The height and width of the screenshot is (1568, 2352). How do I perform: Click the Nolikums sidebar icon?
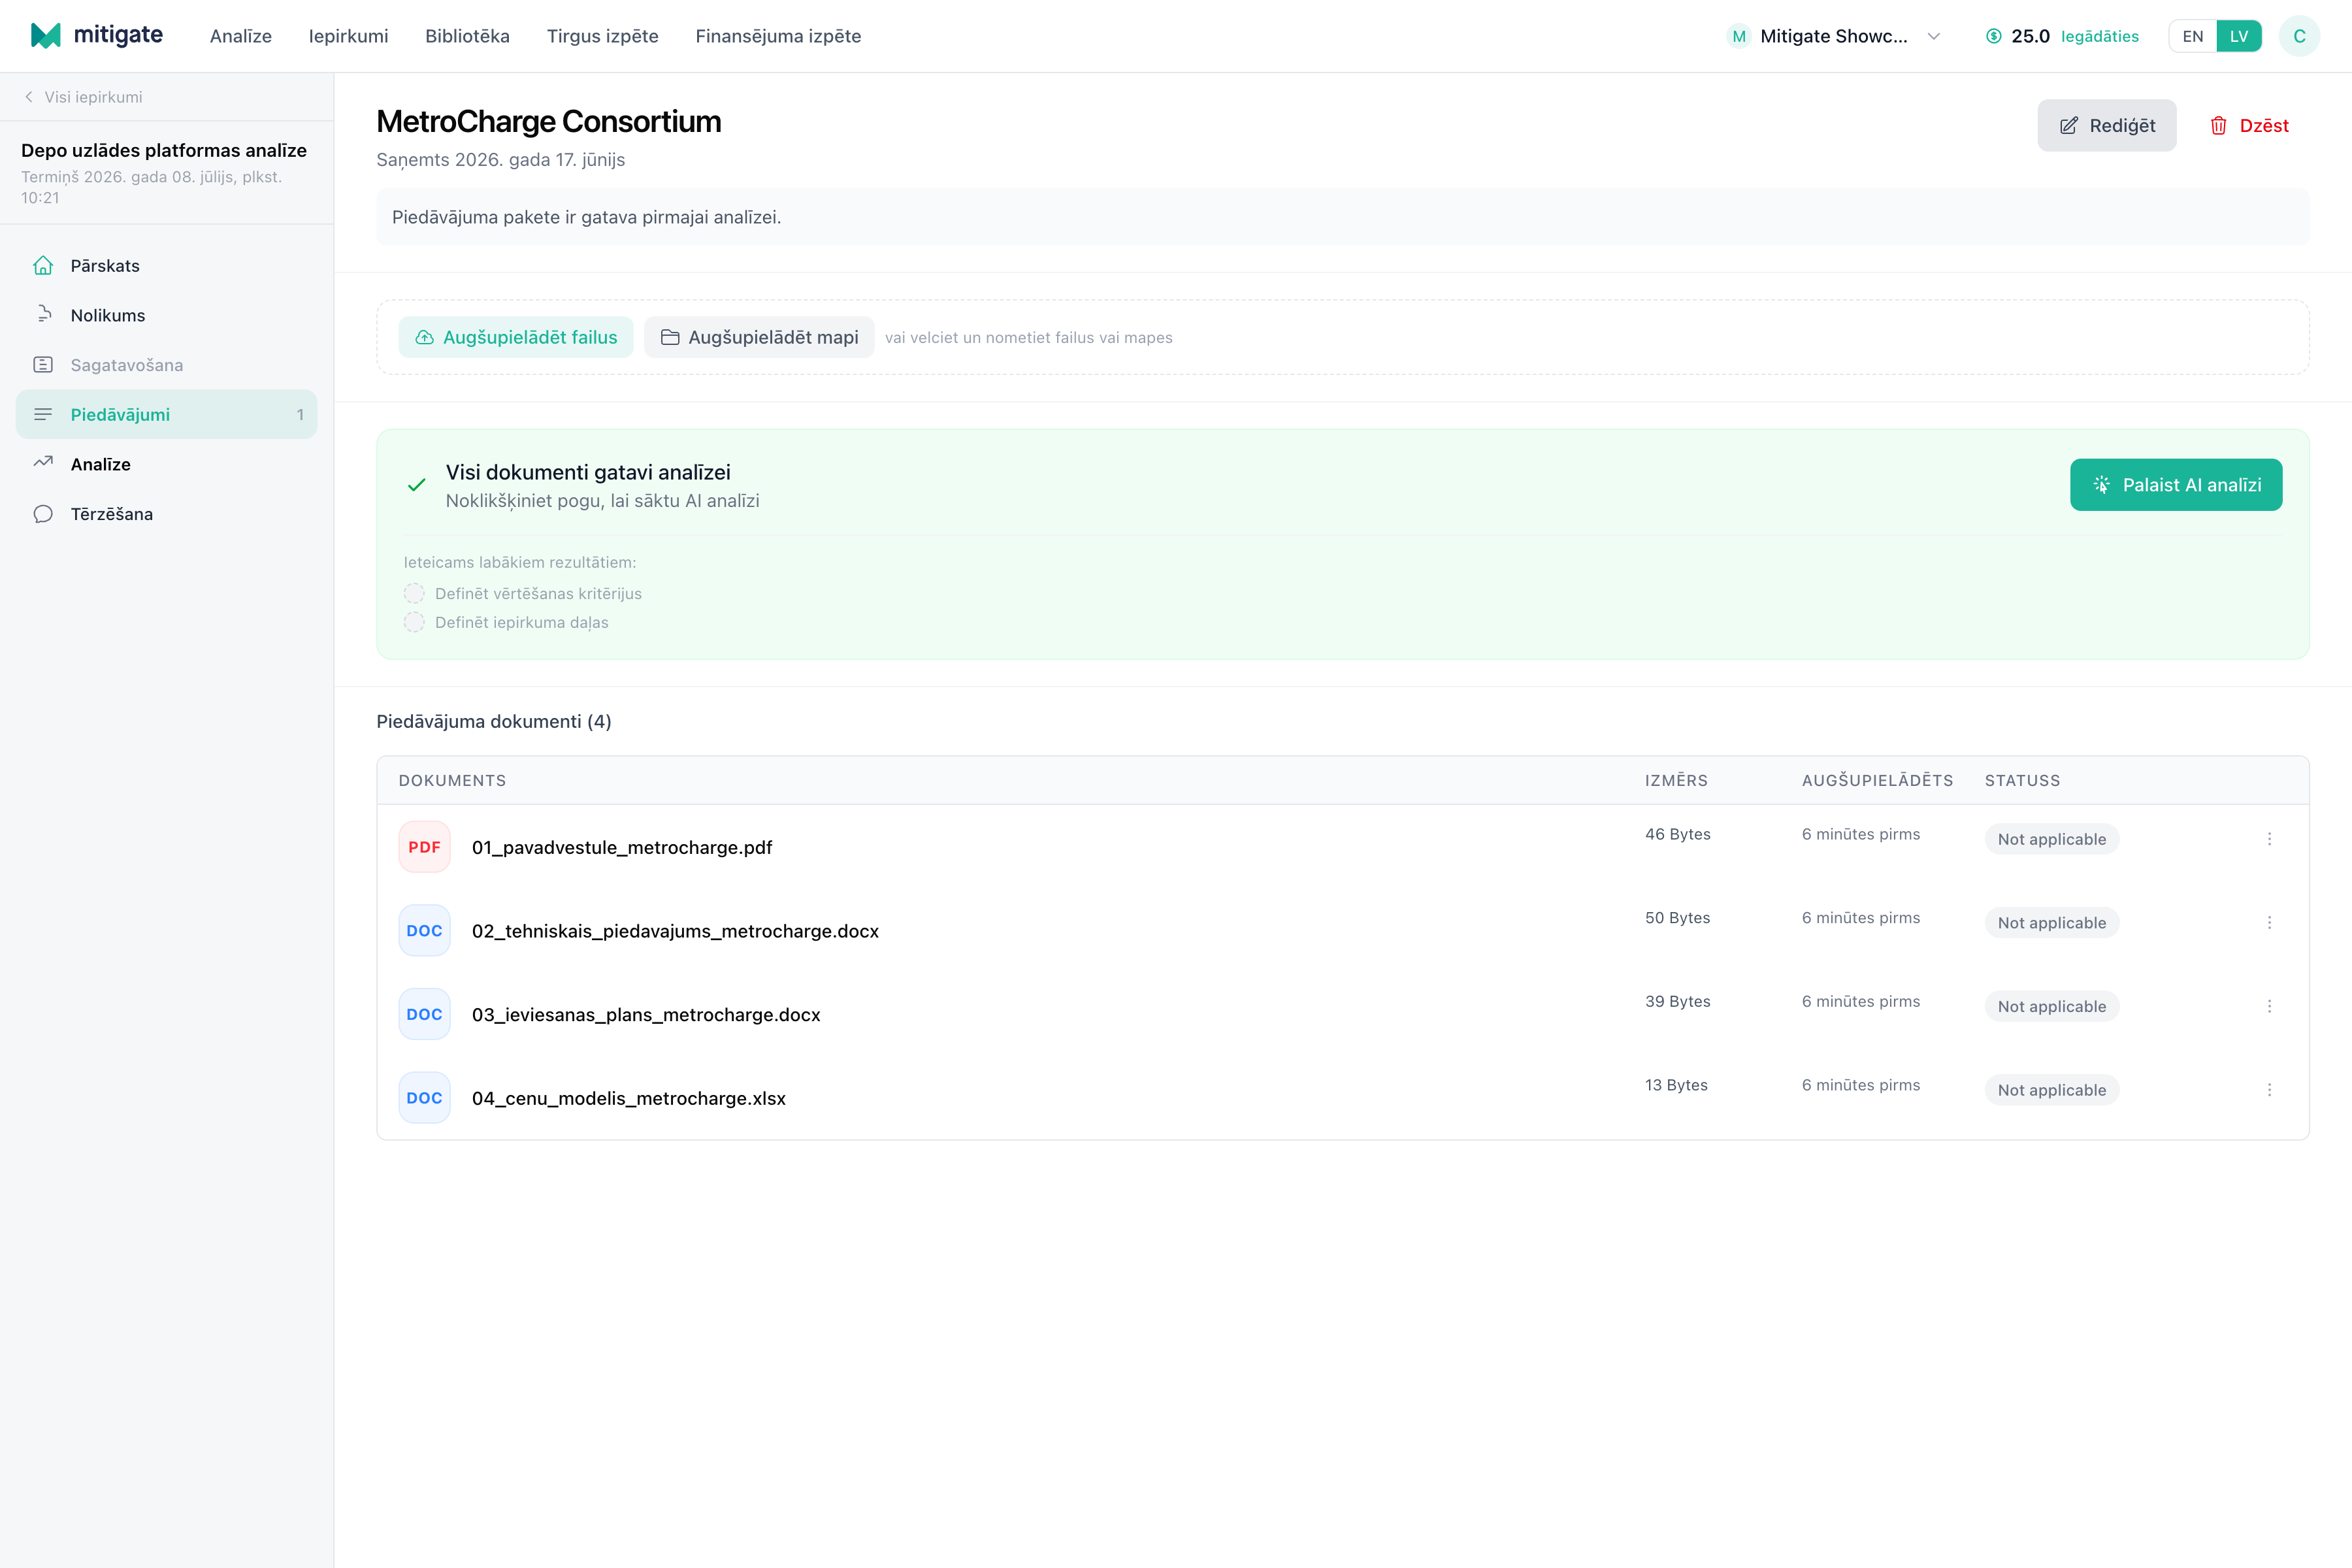point(43,315)
